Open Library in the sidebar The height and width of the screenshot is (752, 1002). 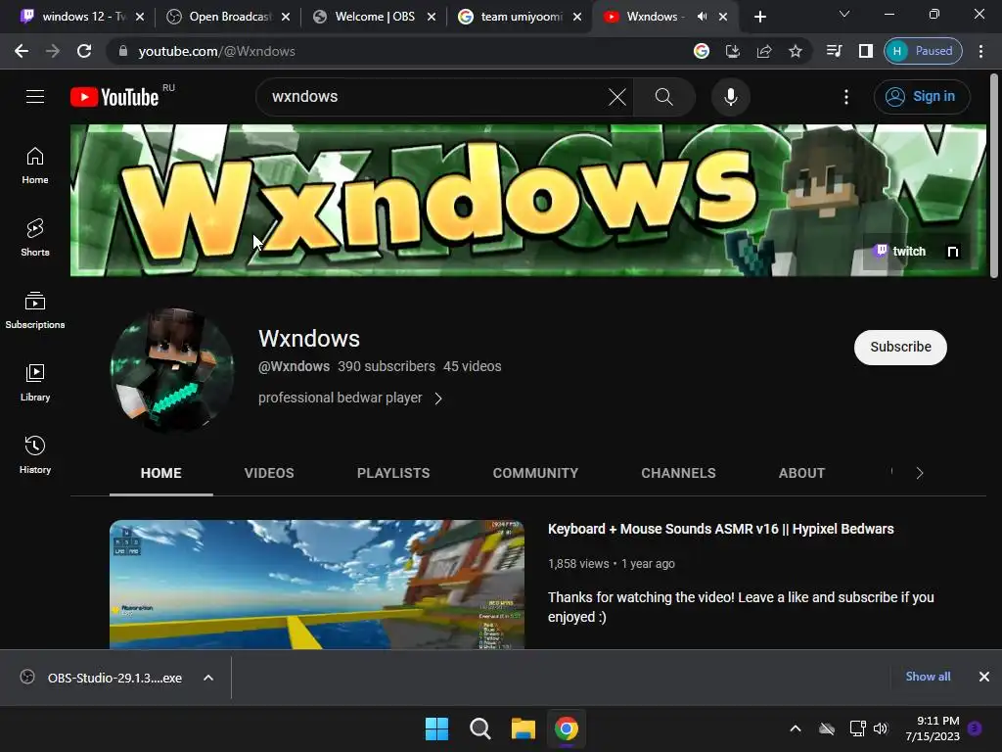35,383
